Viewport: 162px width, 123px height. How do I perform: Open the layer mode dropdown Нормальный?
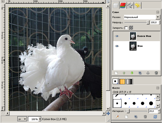coord(142,17)
